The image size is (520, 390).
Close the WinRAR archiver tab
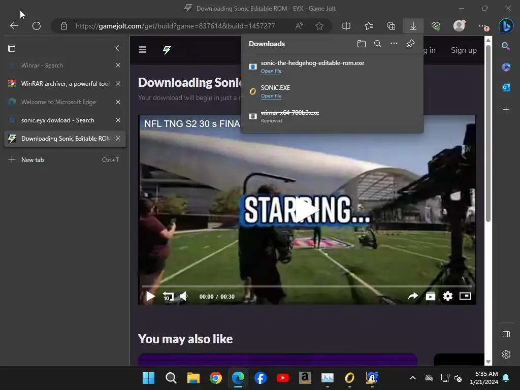[118, 84]
